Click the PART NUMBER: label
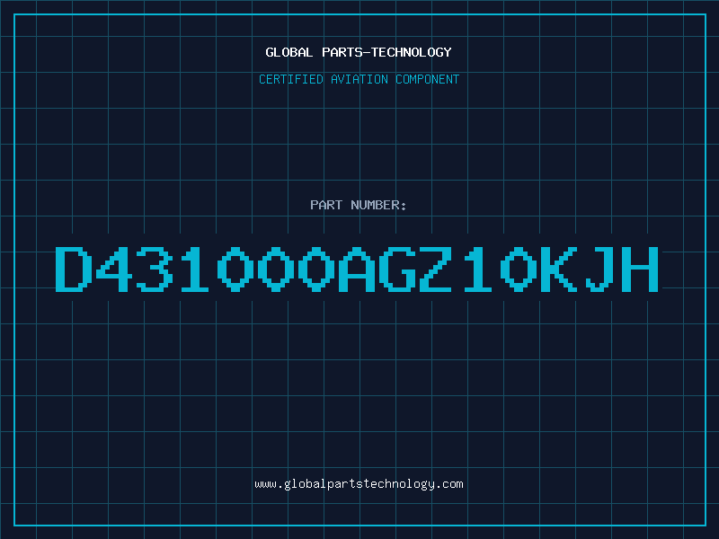Image resolution: width=719 pixels, height=539 pixels. pos(359,205)
